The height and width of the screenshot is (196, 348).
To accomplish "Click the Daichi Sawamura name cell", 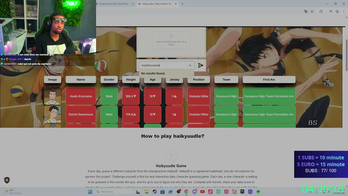I will pyautogui.click(x=81, y=114).
